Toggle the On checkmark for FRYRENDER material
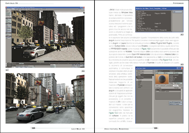The height and width of the screenshot is (133, 189). coord(156,91)
